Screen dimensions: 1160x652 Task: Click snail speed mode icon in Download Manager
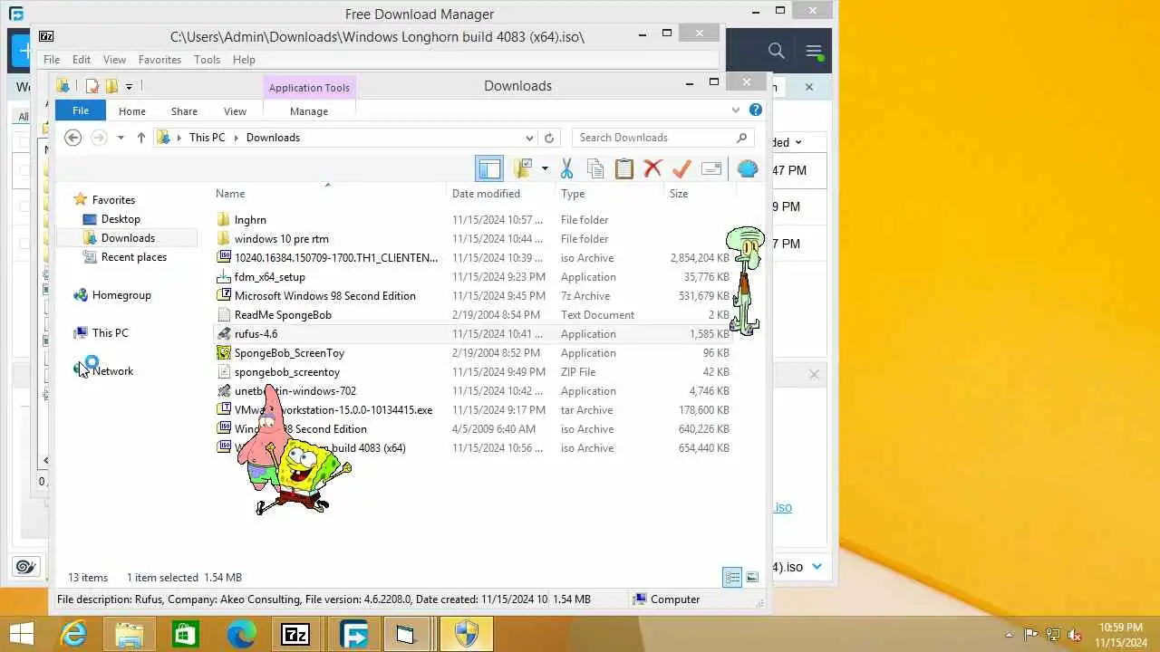click(x=25, y=567)
